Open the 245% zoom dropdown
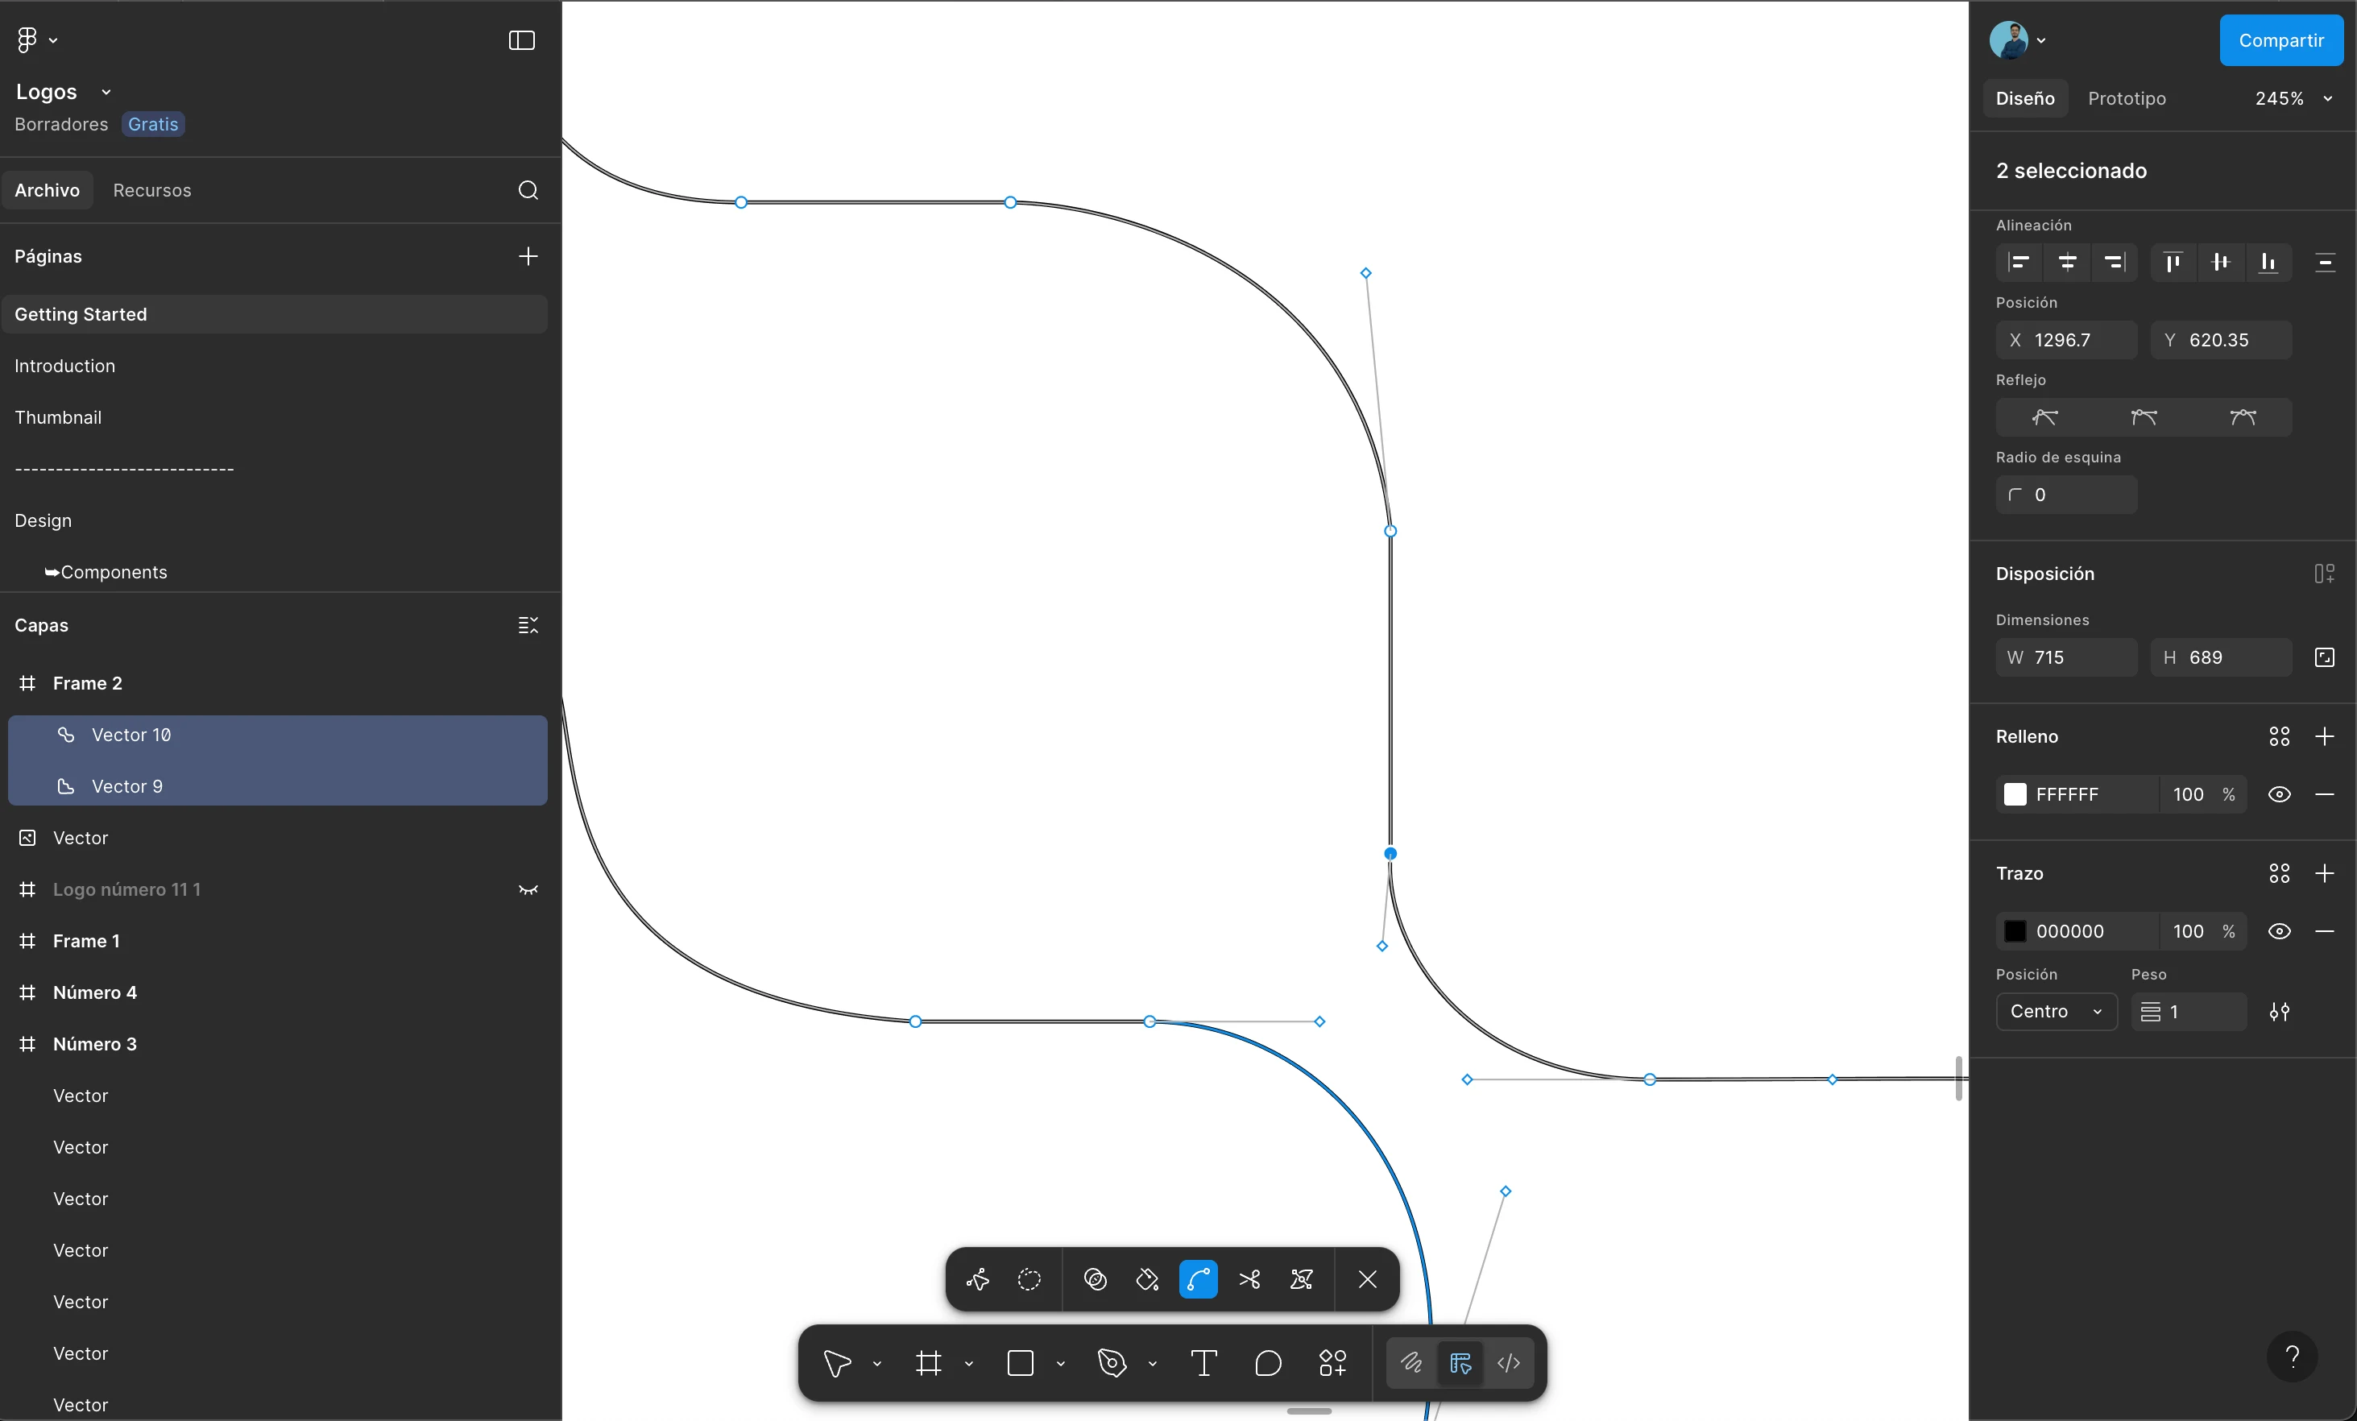Image resolution: width=2357 pixels, height=1421 pixels. [2293, 98]
